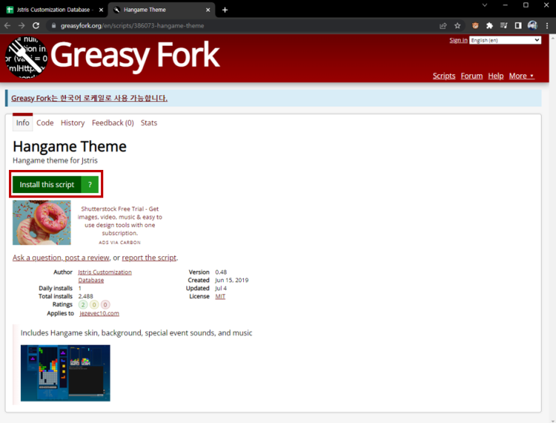Click the Sign in link

(458, 40)
